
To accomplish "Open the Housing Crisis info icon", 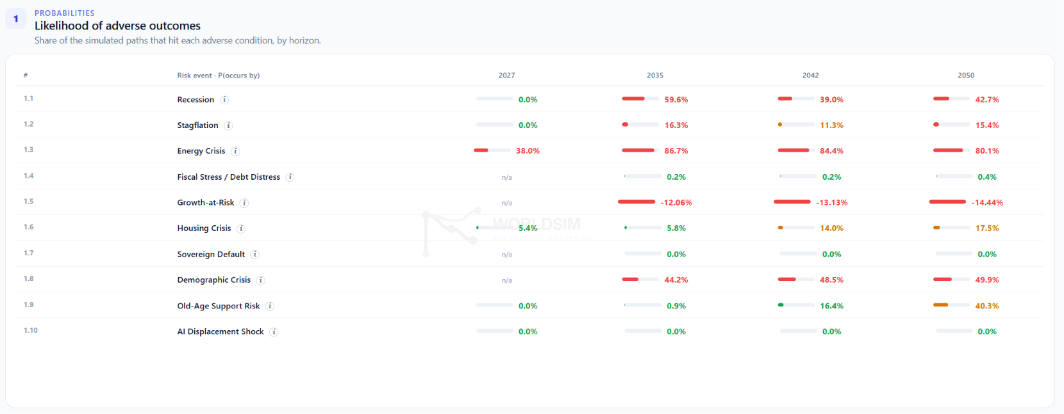I will point(241,228).
